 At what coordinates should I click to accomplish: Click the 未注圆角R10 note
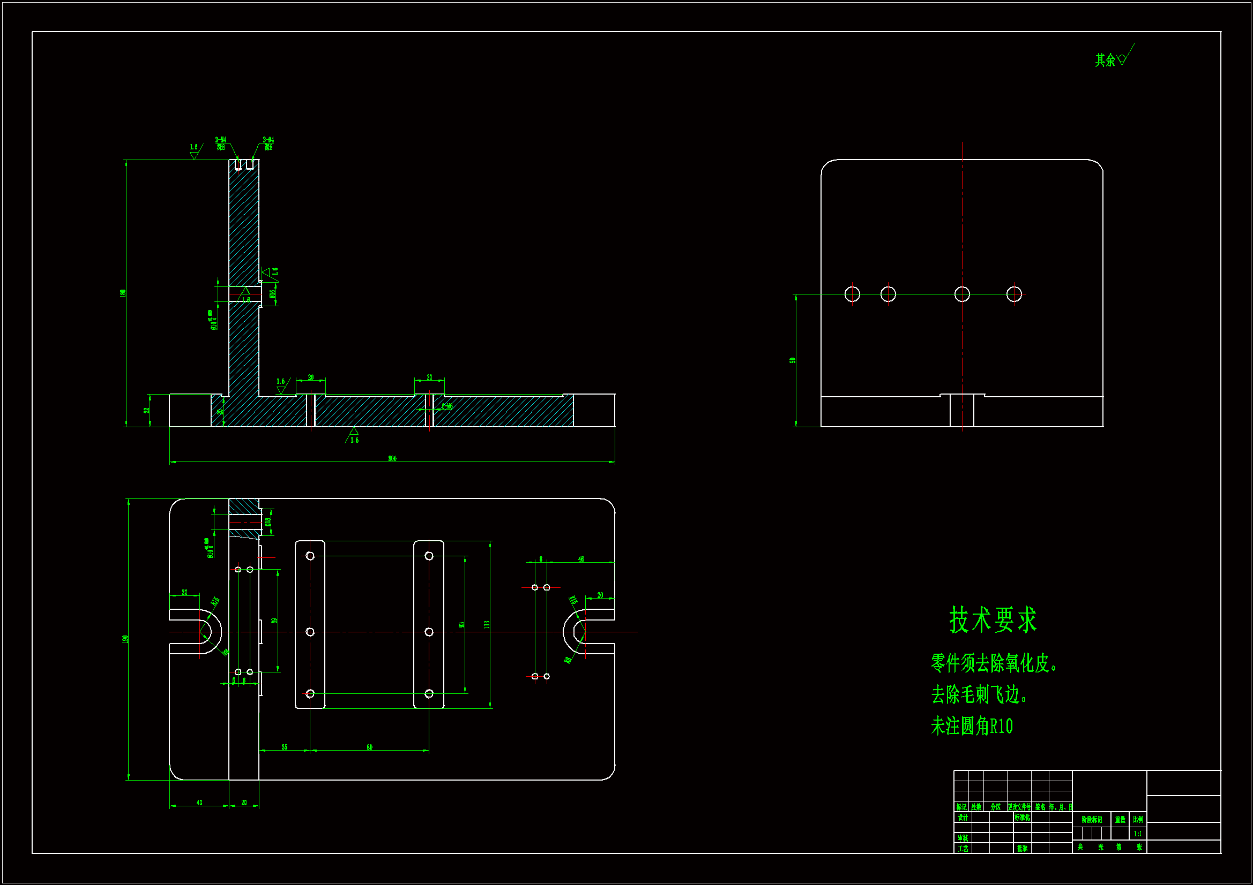pyautogui.click(x=972, y=727)
